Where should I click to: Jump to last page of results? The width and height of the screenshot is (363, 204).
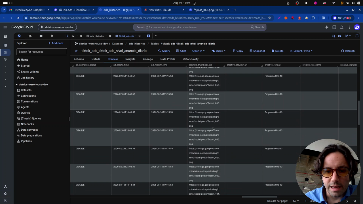[354, 201]
